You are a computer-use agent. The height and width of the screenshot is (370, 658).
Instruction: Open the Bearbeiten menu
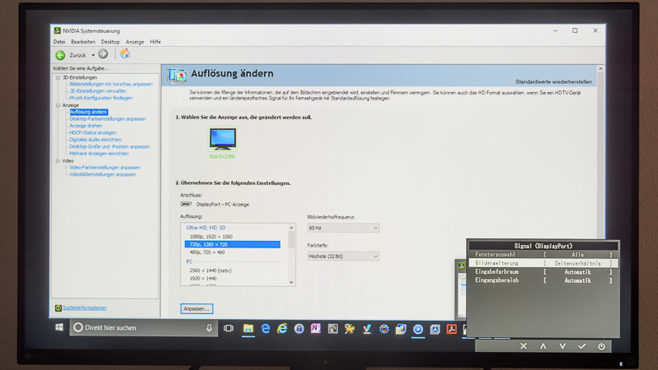[x=83, y=42]
